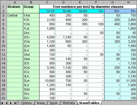
Task: Click the 1Ch group cell
Action: click(31, 20)
